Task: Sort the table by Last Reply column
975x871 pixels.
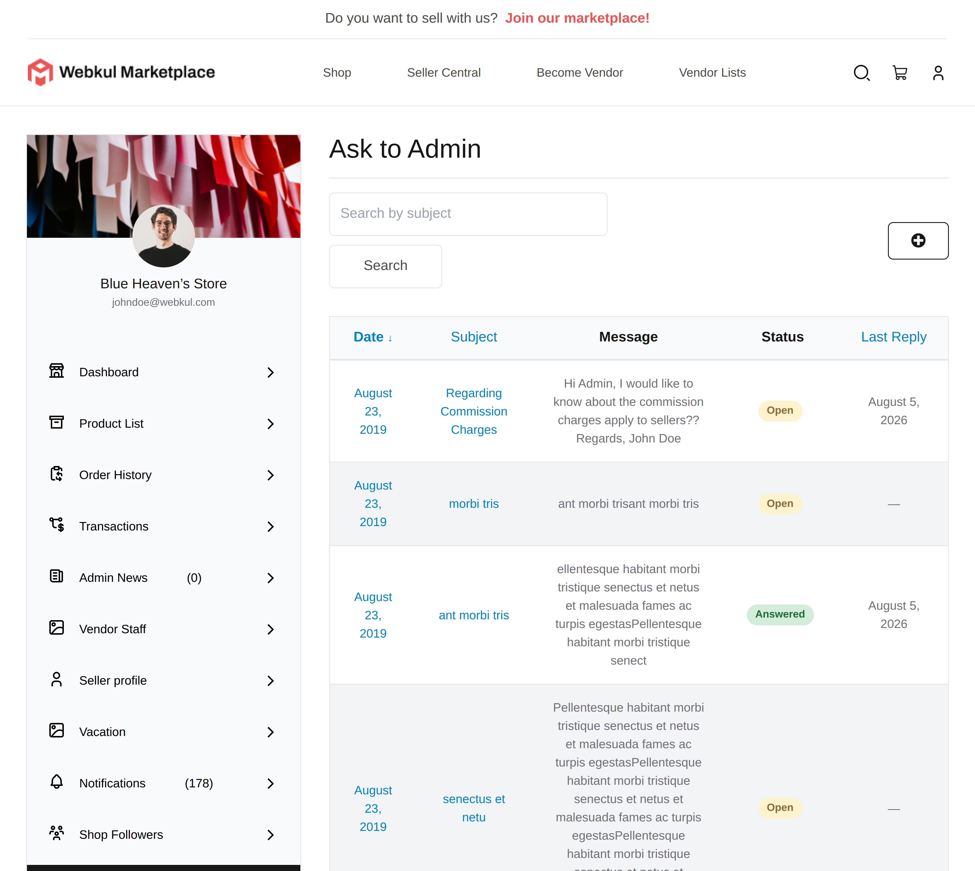Action: pos(893,337)
